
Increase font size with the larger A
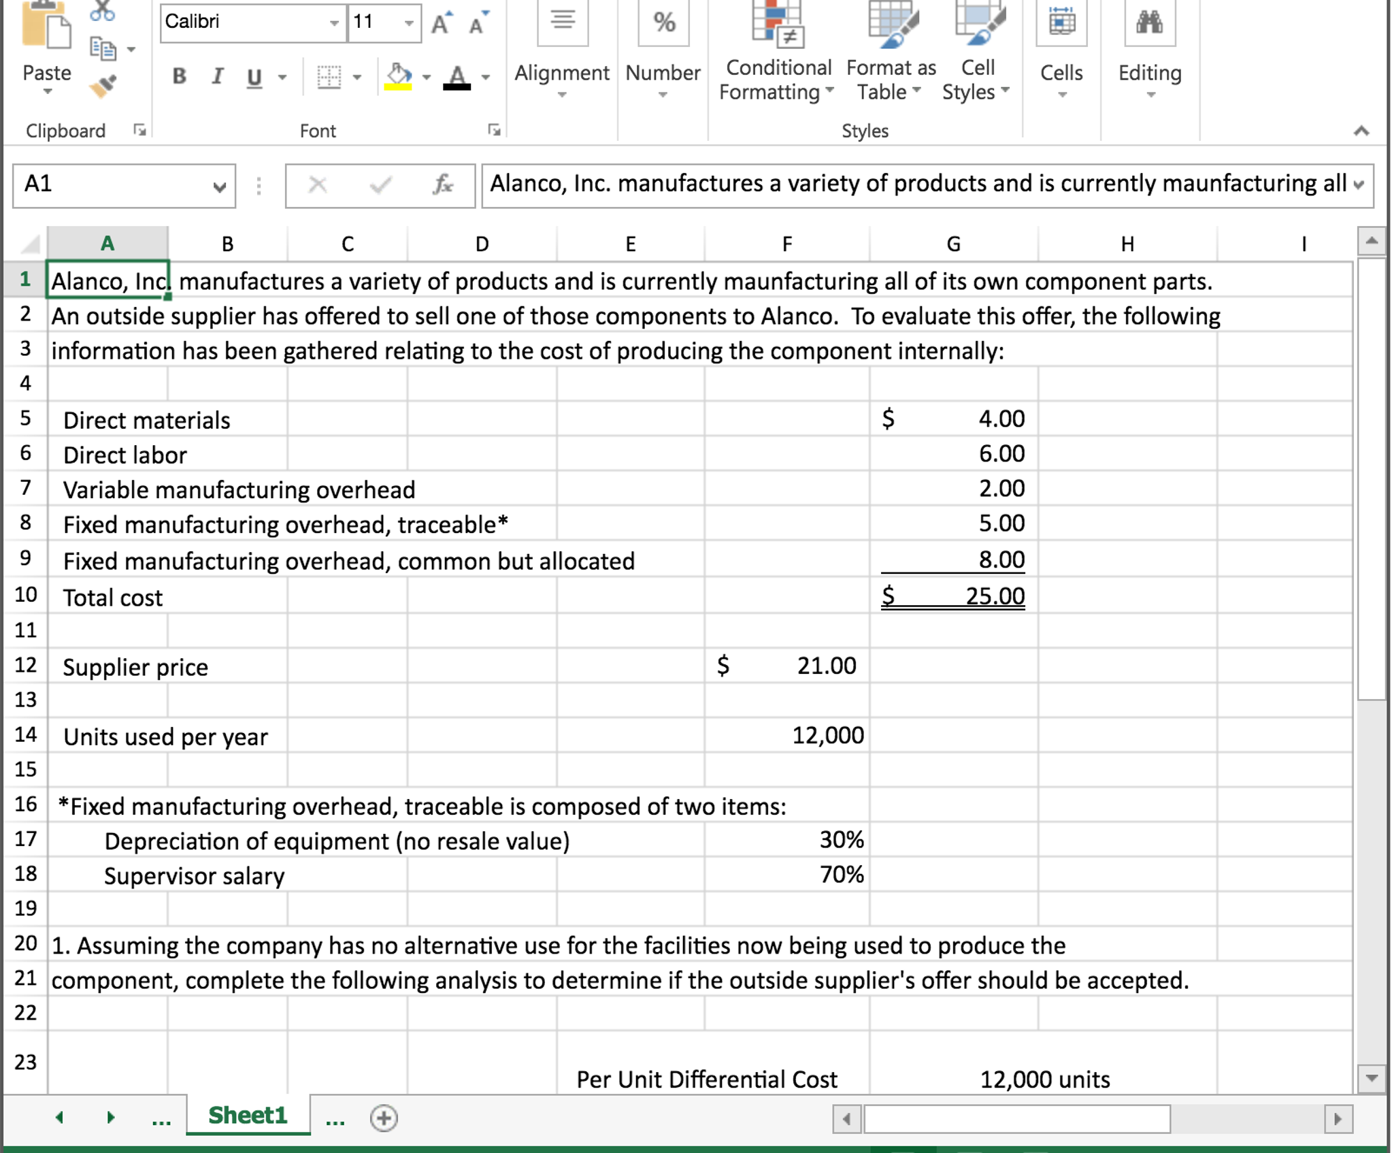[x=442, y=23]
